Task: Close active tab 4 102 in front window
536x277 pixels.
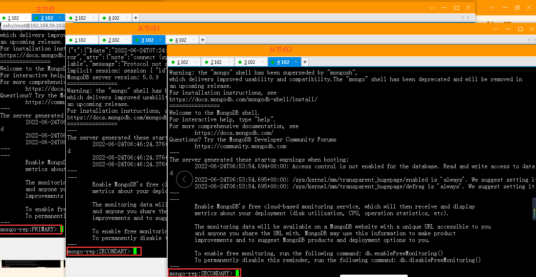Action: (x=297, y=62)
